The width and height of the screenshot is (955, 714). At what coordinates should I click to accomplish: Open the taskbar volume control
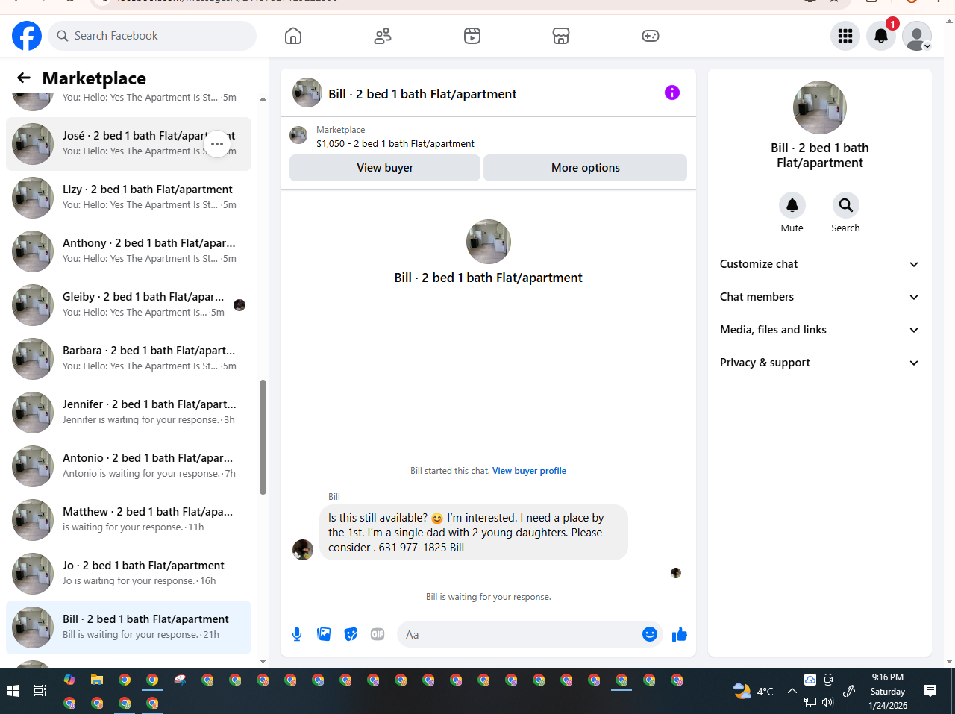(827, 702)
